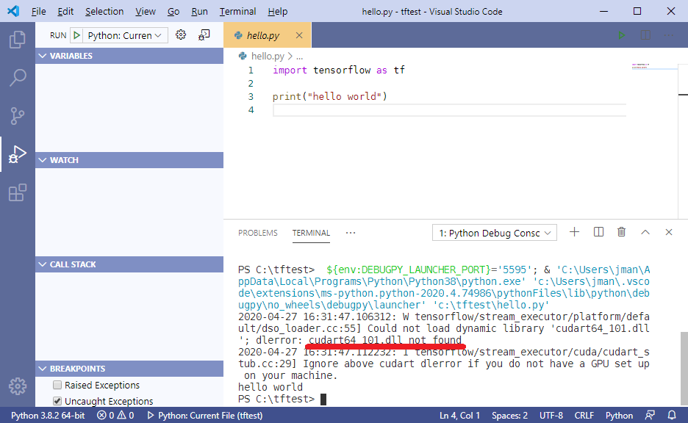The height and width of the screenshot is (423, 688).
Task: Open the File menu
Action: [x=39, y=12]
